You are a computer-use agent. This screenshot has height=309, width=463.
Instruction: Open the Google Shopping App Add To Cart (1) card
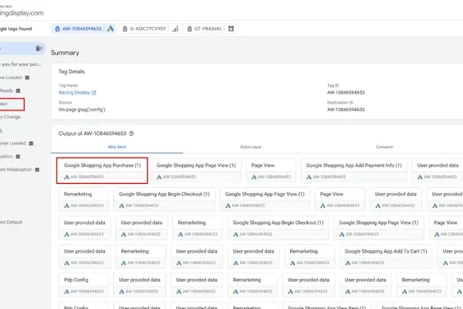tap(386, 256)
